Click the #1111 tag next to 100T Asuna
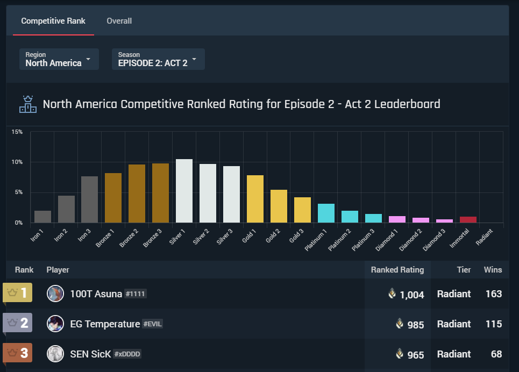The height and width of the screenshot is (372, 519). click(x=136, y=294)
